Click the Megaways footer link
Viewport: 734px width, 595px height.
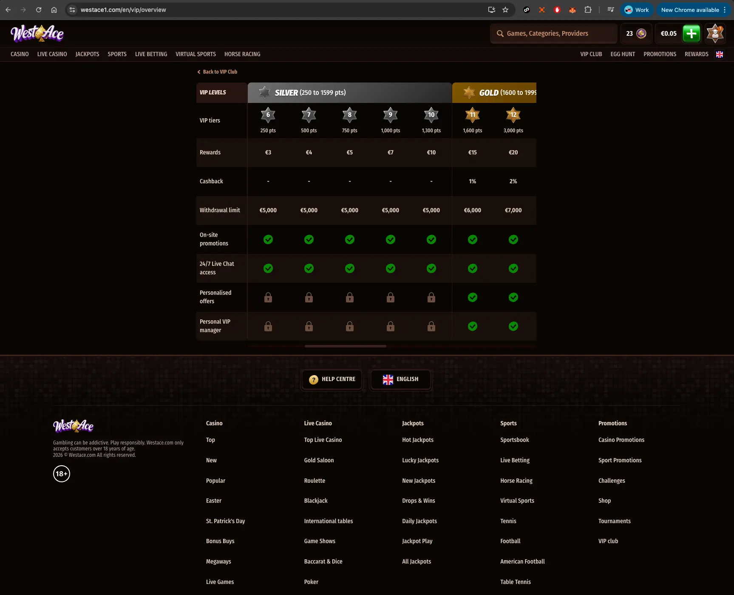(218, 561)
